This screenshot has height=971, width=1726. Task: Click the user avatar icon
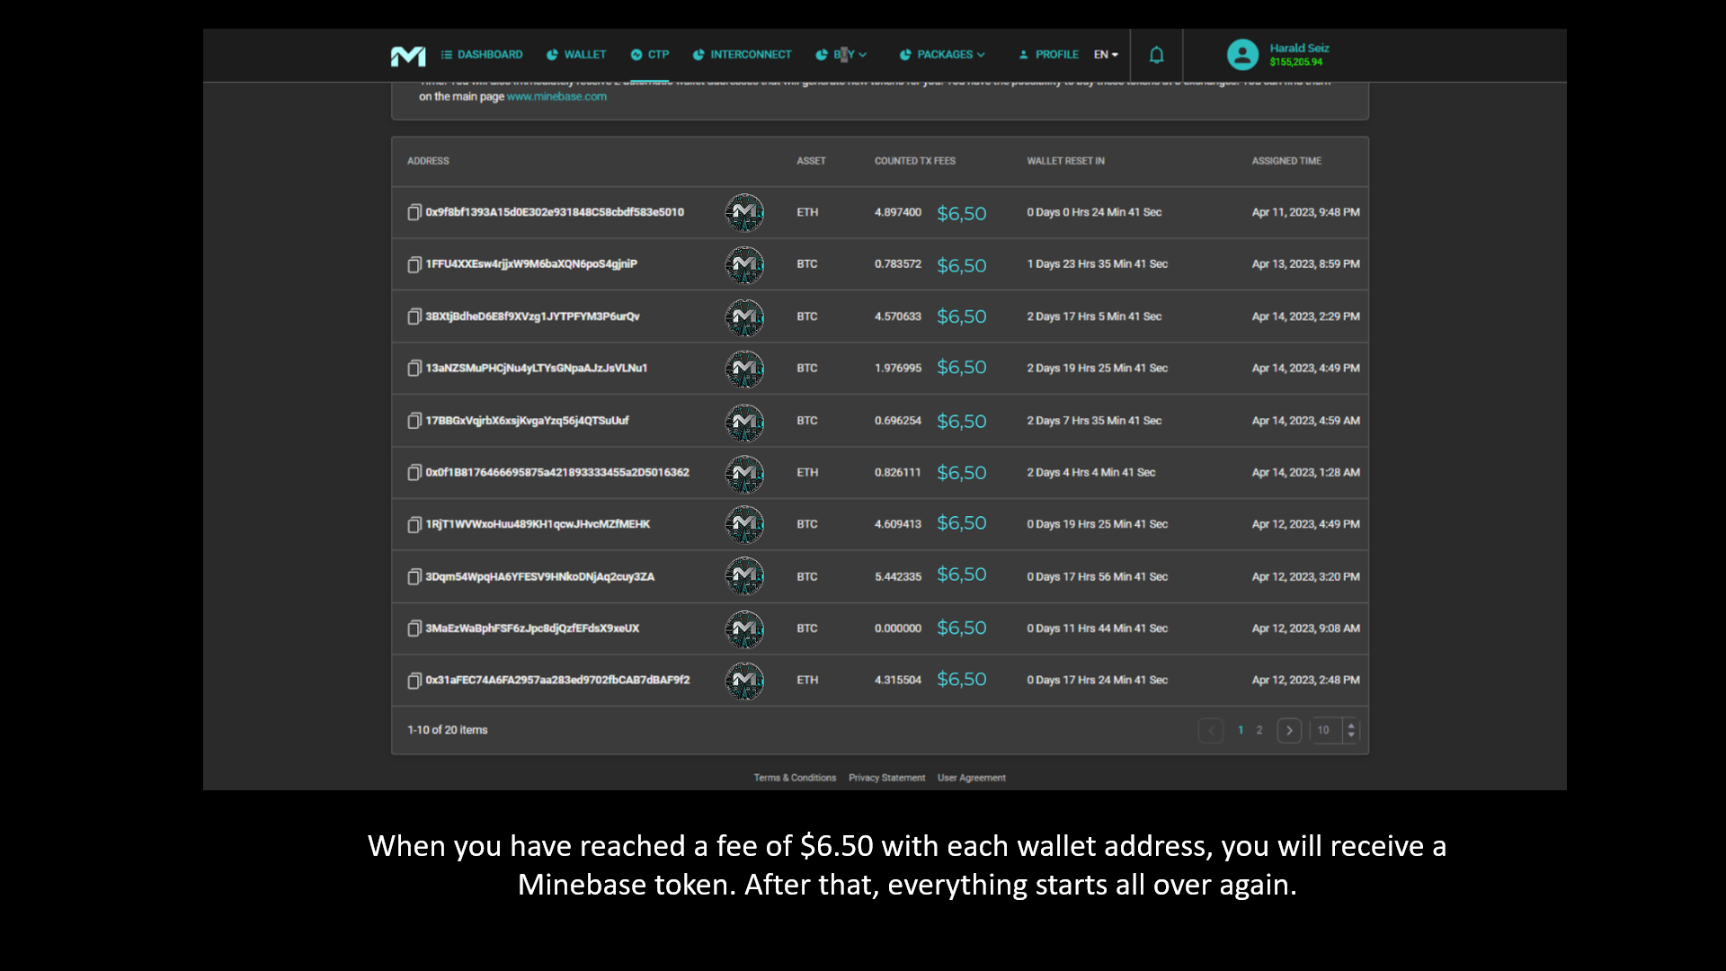pos(1242,55)
